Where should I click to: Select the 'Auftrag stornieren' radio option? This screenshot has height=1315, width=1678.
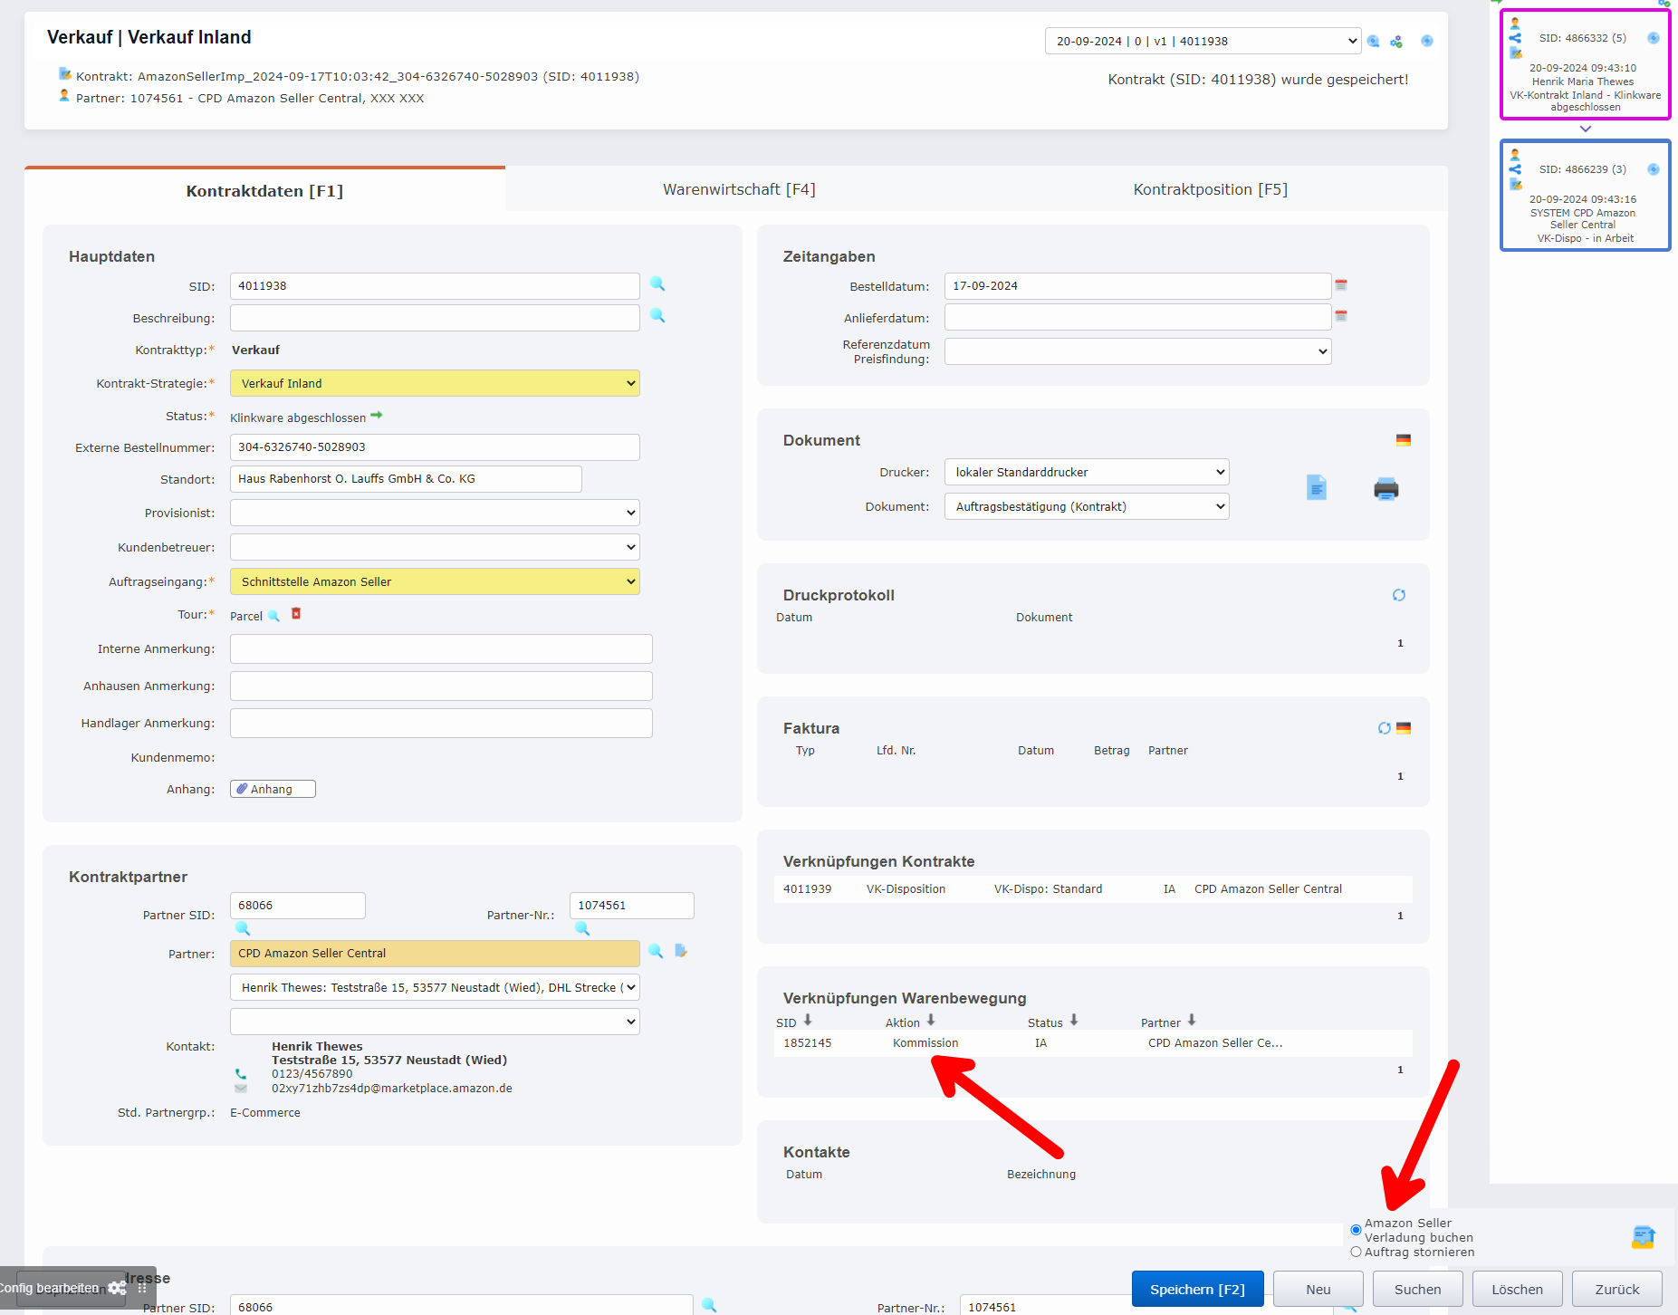coord(1356,1253)
